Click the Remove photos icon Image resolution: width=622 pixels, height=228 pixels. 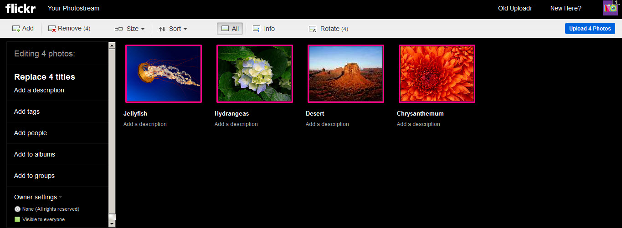(x=52, y=29)
